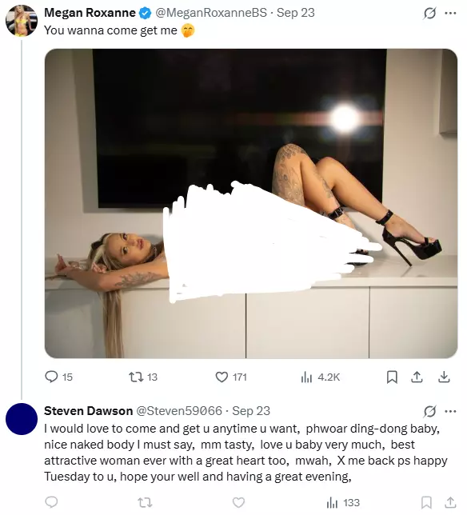Open Grok icon on Megan Roxanne's post
This screenshot has height=515, width=467.
[429, 14]
